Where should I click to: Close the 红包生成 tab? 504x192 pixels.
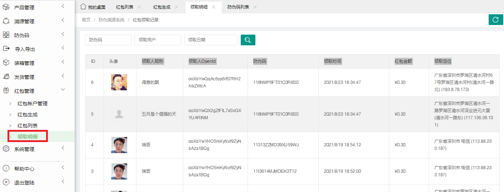(176, 7)
